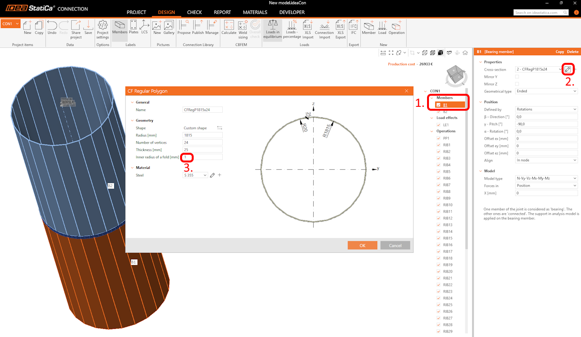Expand the Model type dropdown
Viewport: 581px width, 337px height.
point(546,178)
